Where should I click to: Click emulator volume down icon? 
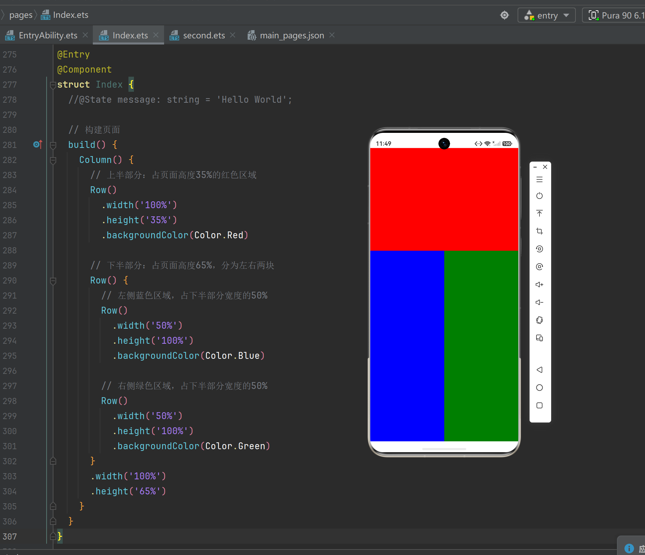[539, 302]
